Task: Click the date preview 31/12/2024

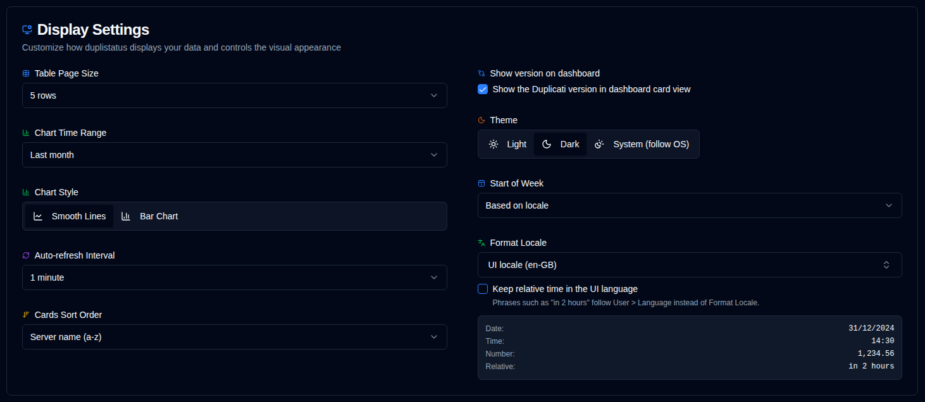Action: click(x=871, y=329)
